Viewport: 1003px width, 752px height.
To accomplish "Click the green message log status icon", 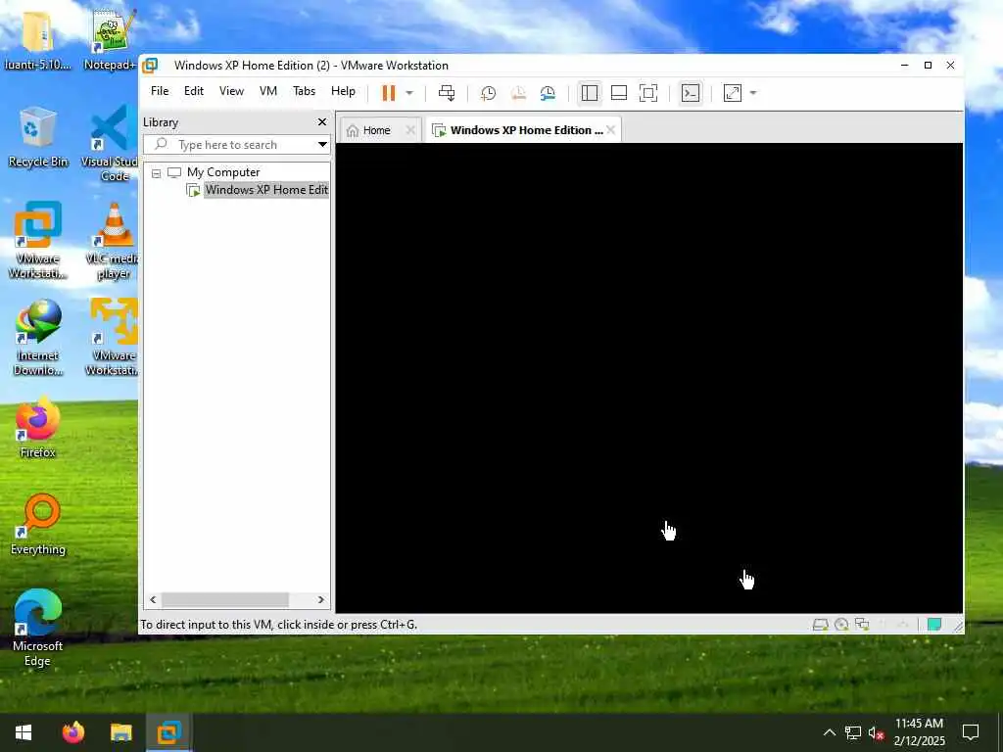I will (933, 625).
